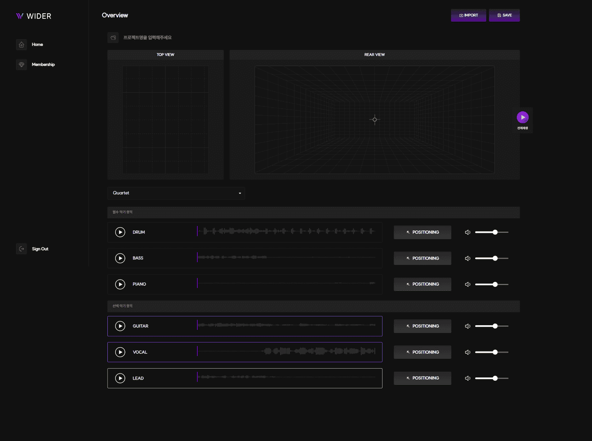Viewport: 592px width, 441px height.
Task: Click the folder icon beside project name
Action: pos(113,38)
